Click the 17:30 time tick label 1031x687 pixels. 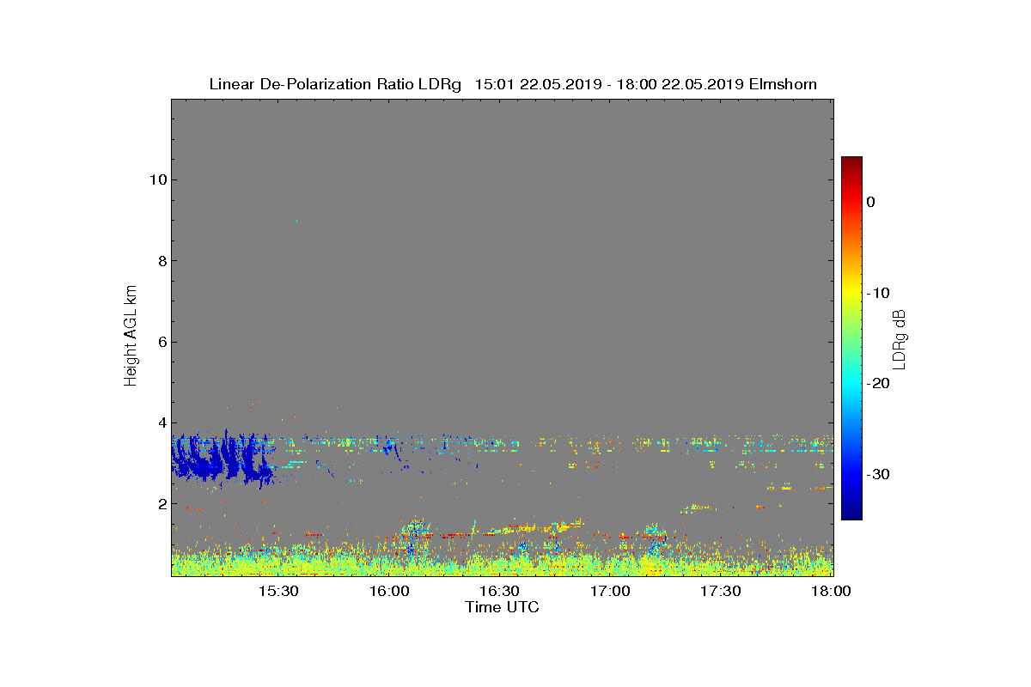tap(721, 592)
